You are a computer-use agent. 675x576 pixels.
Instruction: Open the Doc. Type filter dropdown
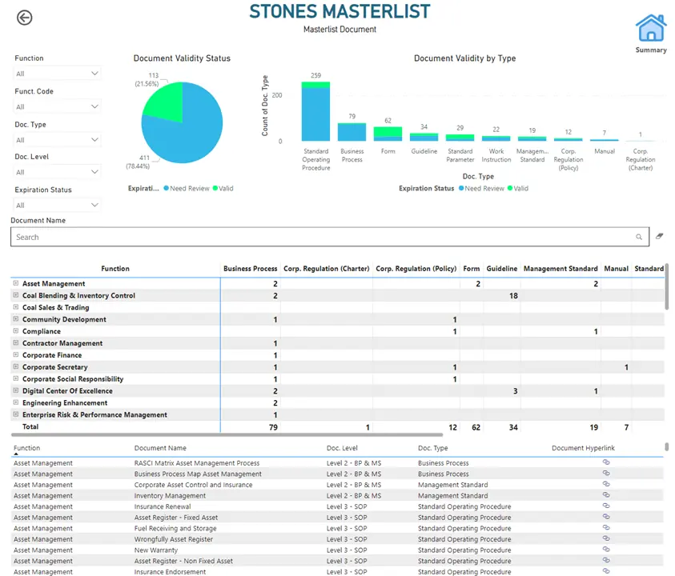point(58,140)
